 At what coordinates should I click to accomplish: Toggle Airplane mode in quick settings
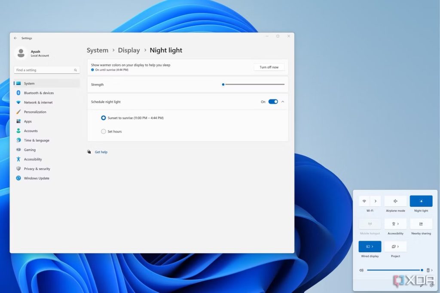tap(395, 201)
